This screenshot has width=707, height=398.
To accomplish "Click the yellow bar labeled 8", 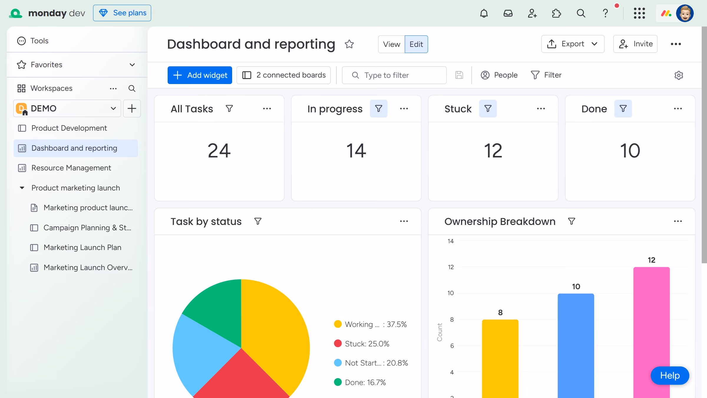I will 500,358.
